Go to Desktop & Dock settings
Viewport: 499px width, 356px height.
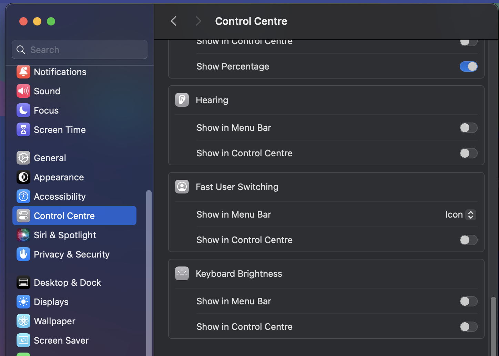click(x=74, y=283)
